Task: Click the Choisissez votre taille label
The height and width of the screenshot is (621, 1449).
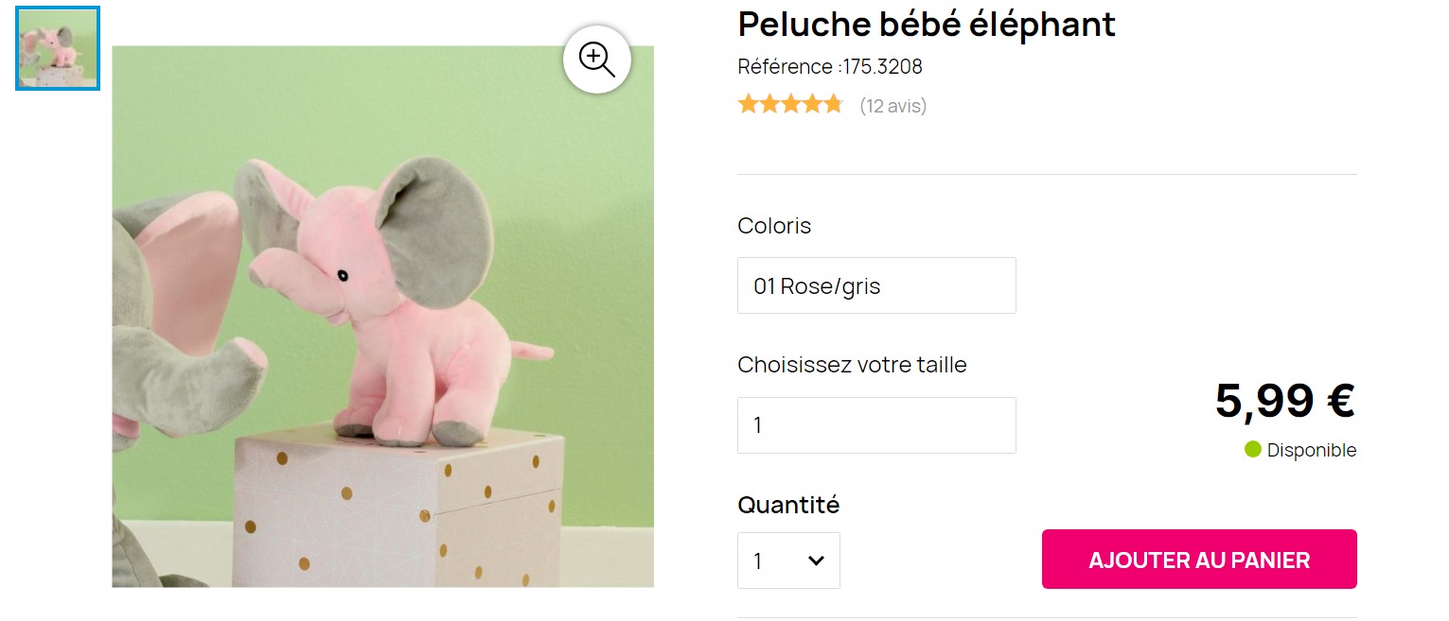Action: pos(852,365)
